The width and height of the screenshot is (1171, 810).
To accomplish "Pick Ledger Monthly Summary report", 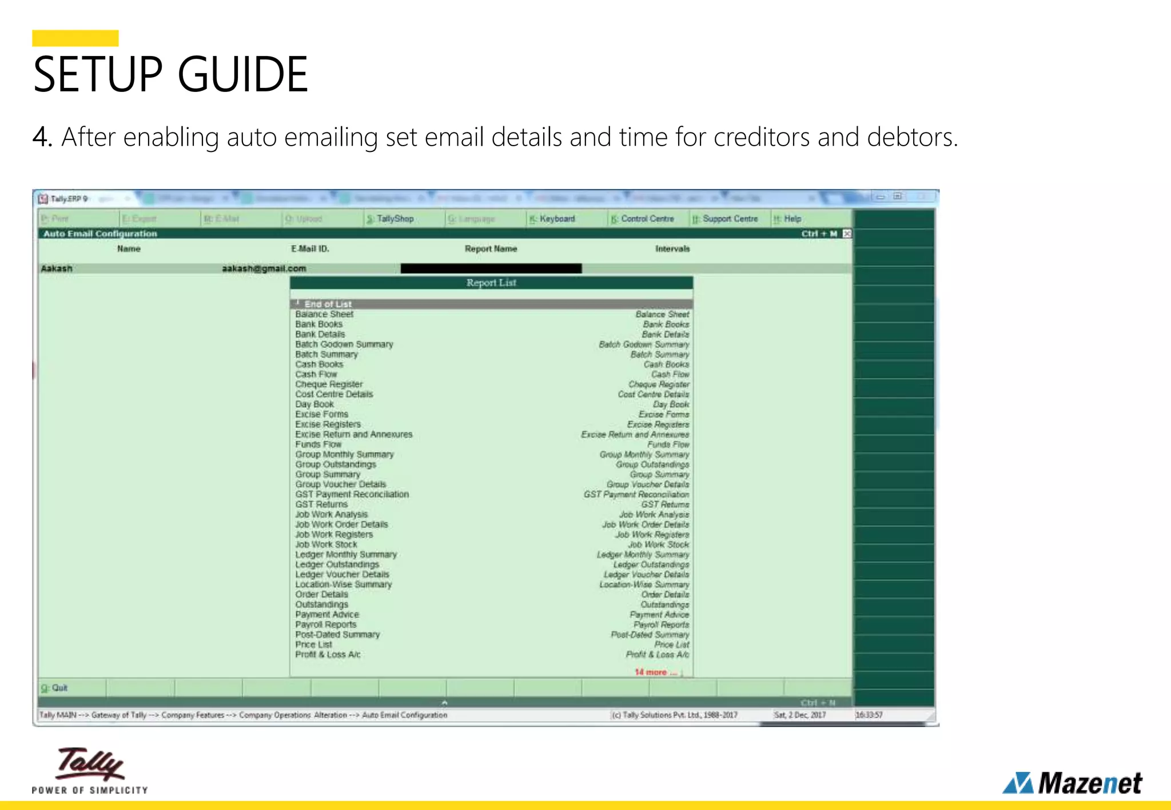I will click(x=491, y=555).
